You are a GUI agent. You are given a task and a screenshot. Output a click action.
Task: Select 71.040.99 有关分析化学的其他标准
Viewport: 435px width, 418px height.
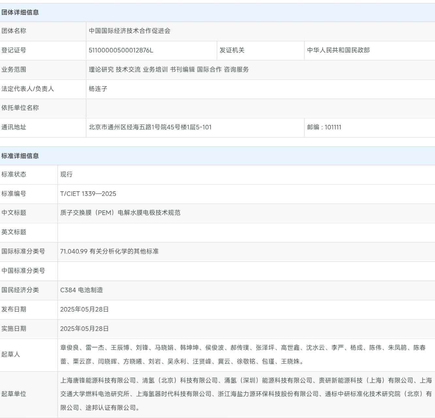pyautogui.click(x=109, y=251)
